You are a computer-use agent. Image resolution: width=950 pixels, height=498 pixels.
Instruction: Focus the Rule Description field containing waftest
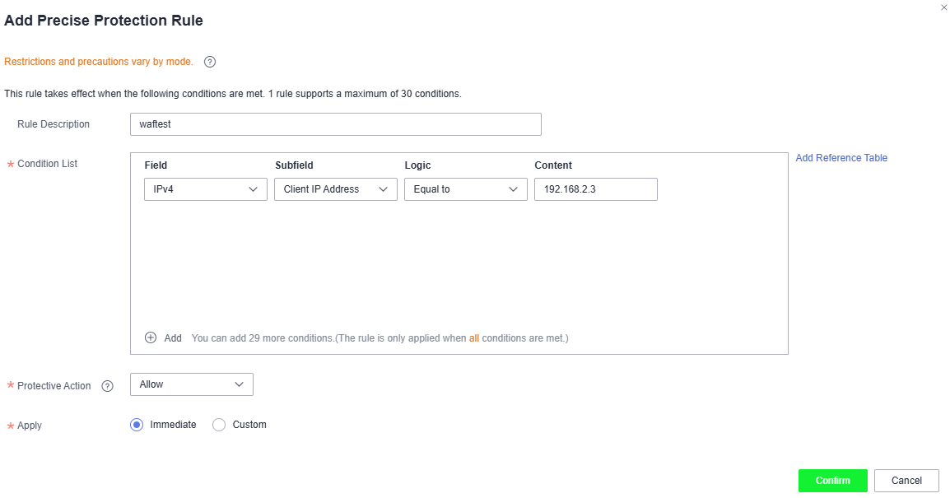coord(336,124)
